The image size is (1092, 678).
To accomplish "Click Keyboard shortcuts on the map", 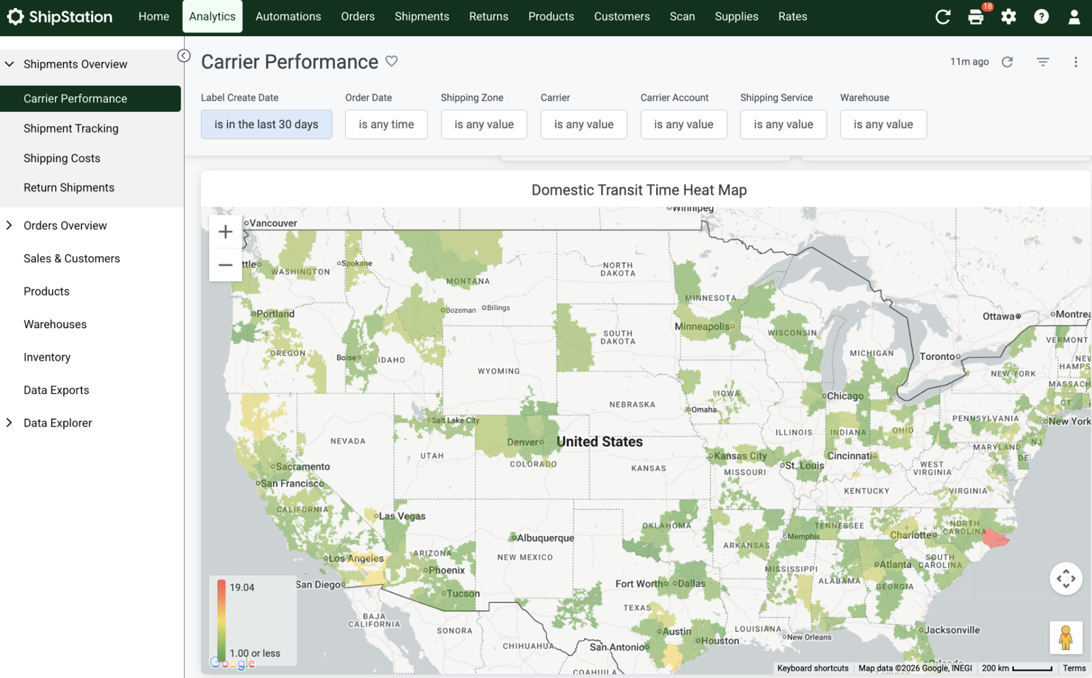I will [x=812, y=668].
